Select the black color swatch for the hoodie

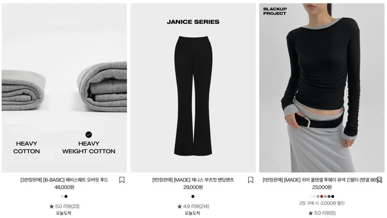[x=66, y=196]
